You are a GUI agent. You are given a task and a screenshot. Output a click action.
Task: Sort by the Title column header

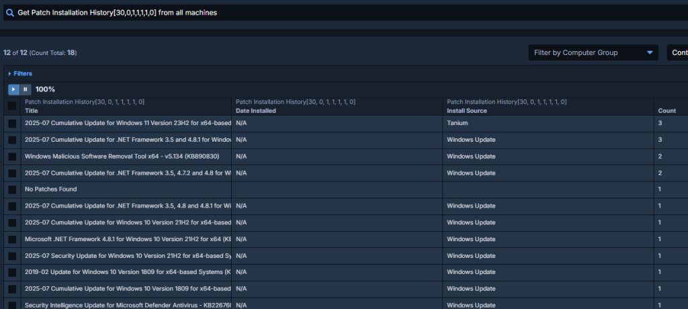click(32, 111)
